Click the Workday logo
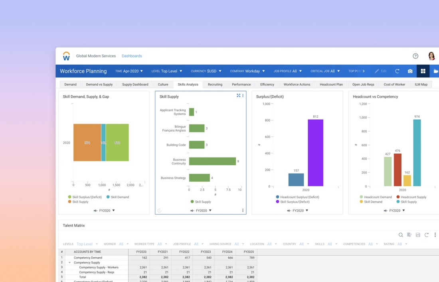439x282 pixels. [66, 56]
